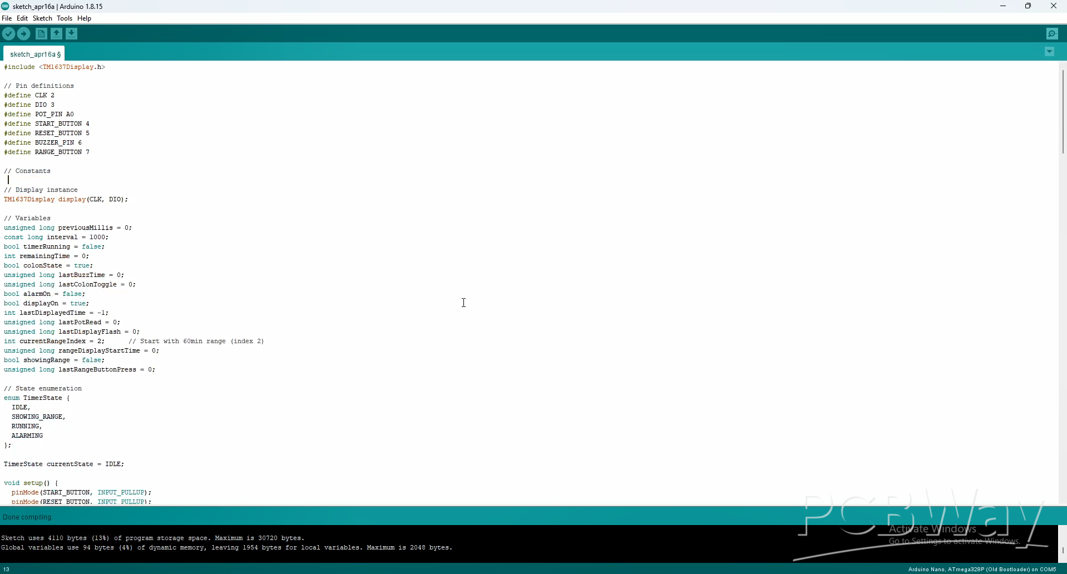
Task: Click the Upload arrow icon
Action: (24, 34)
